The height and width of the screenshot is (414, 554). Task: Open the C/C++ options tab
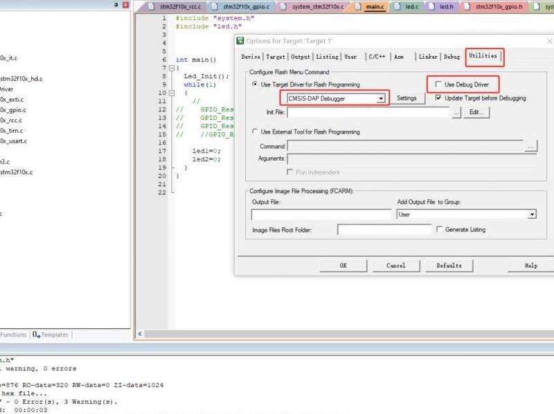[x=377, y=57]
